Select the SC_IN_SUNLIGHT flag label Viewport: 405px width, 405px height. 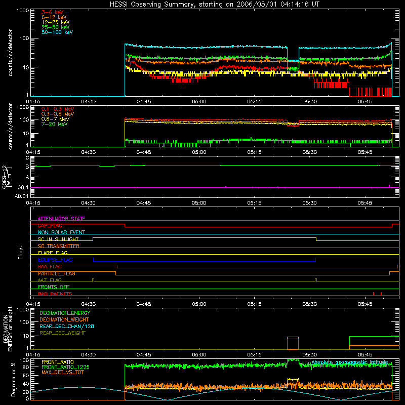pyautogui.click(x=58, y=239)
